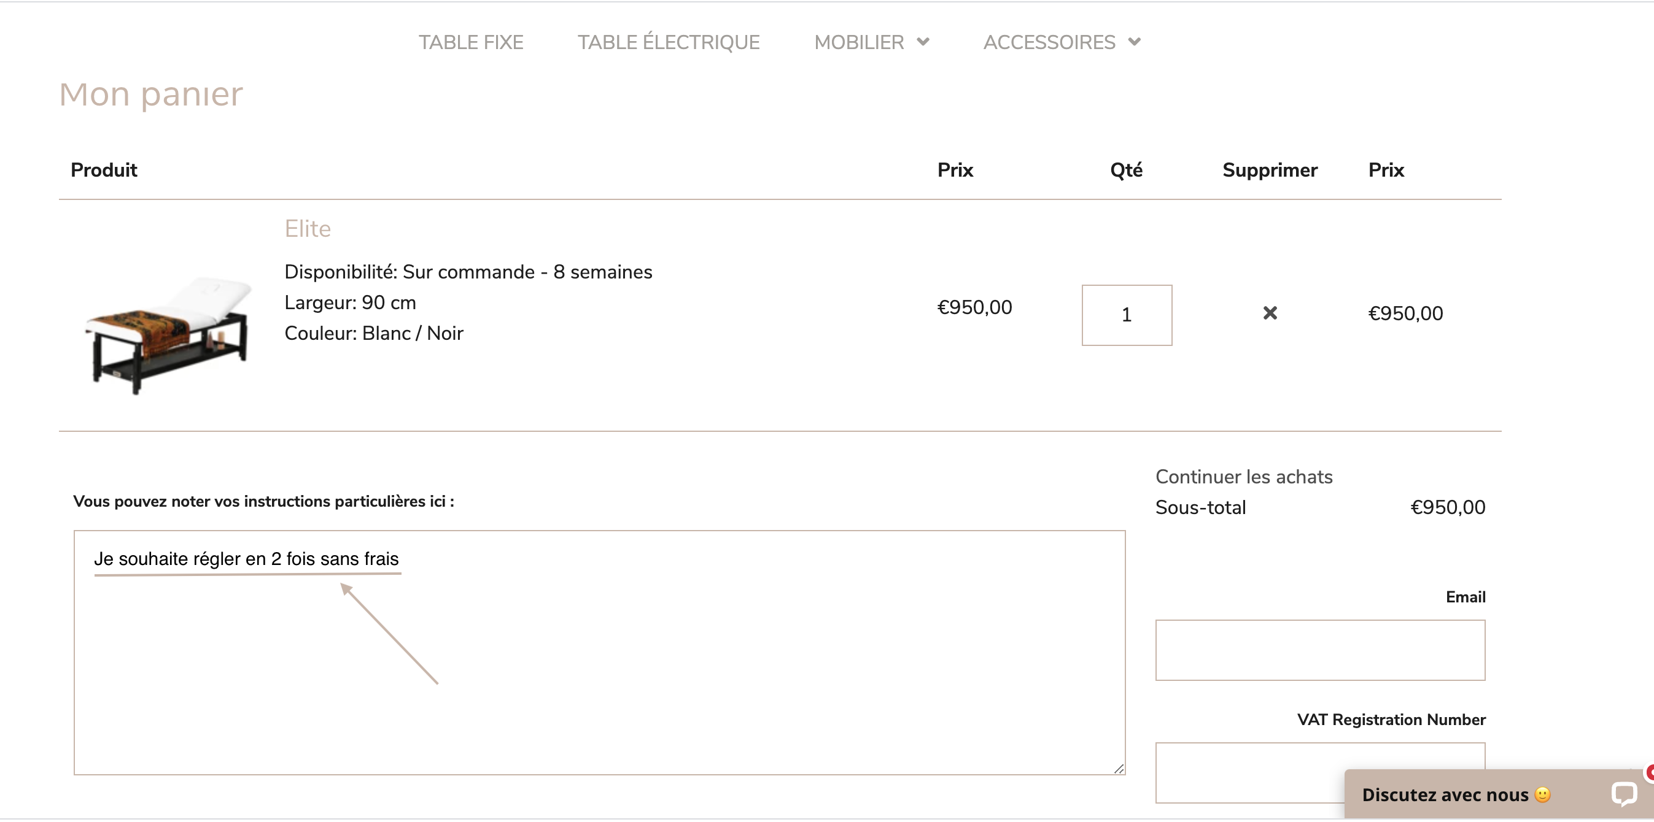1654x822 pixels.
Task: Click into the Email input field
Action: [x=1320, y=650]
